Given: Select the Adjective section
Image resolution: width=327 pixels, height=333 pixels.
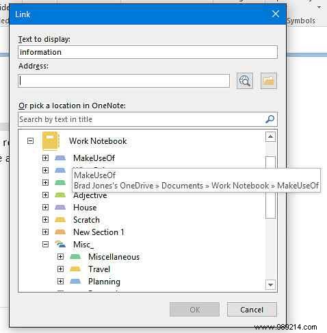Looking at the screenshot, I should click(x=90, y=195).
